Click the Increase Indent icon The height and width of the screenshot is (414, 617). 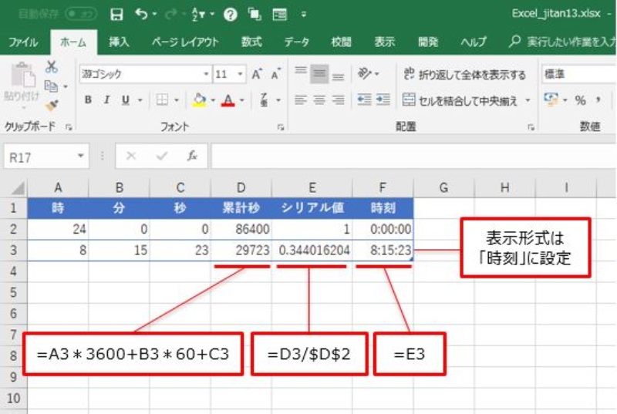pyautogui.click(x=383, y=100)
